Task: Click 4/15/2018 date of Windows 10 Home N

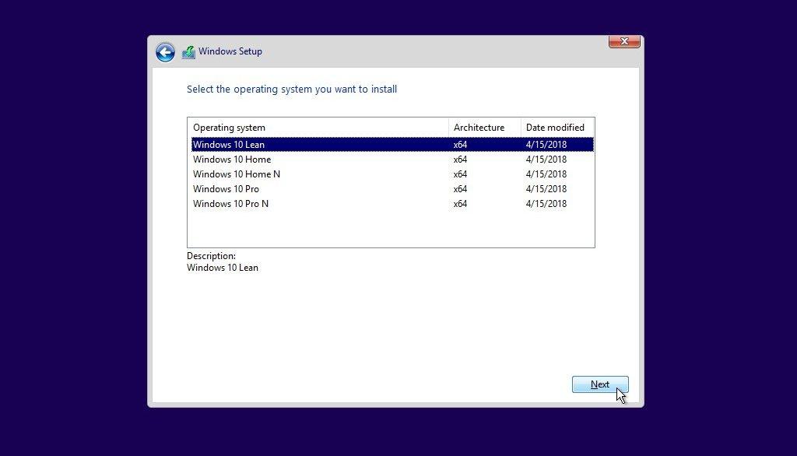Action: [x=546, y=174]
